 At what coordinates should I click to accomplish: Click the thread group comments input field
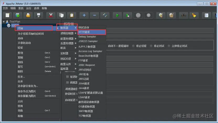(x=160, y=36)
